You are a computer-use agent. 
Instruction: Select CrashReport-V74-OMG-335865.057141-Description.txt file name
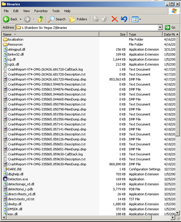pos(47,124)
